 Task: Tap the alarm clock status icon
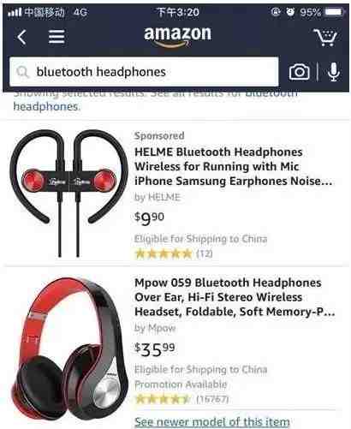[x=290, y=12]
